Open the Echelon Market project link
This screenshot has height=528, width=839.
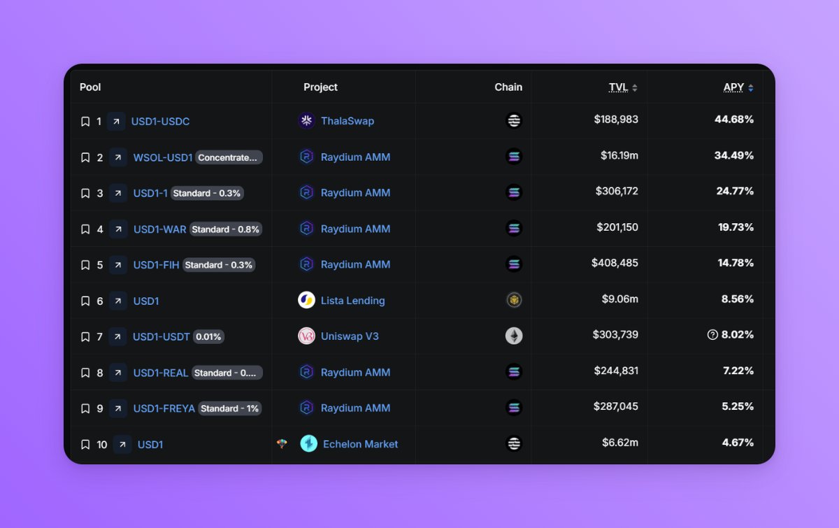click(361, 444)
